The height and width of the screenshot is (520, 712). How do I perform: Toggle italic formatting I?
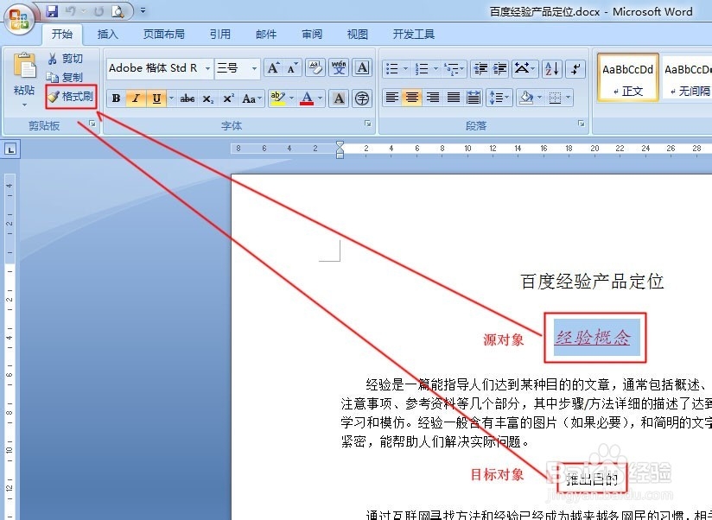[136, 98]
